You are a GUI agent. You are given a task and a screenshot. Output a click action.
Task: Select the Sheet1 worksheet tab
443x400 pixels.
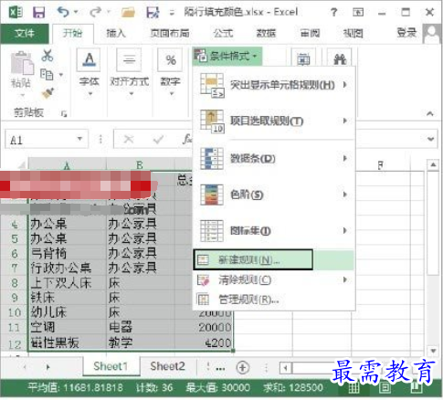[x=111, y=366]
